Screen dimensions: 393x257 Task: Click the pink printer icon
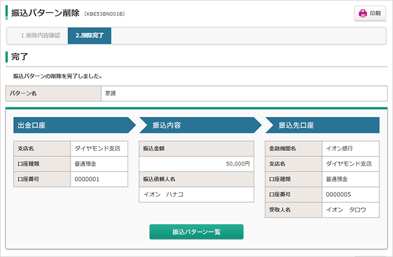coord(362,13)
